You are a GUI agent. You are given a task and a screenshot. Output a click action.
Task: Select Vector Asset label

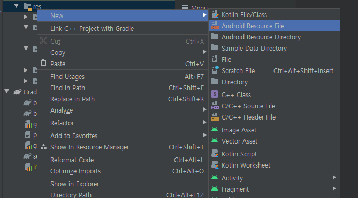coord(239,141)
